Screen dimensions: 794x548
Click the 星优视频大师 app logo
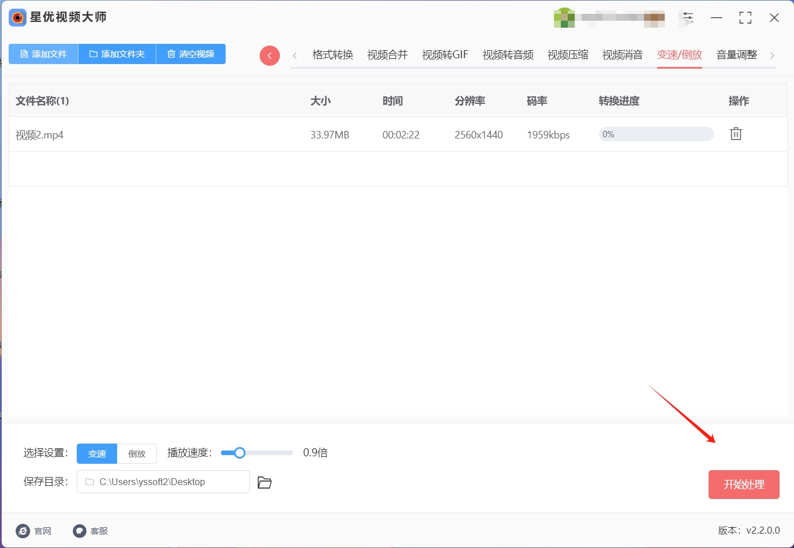(x=18, y=17)
